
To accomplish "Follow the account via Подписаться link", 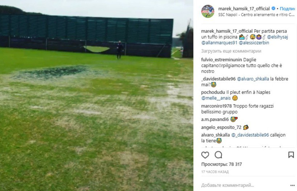I will [287, 9].
